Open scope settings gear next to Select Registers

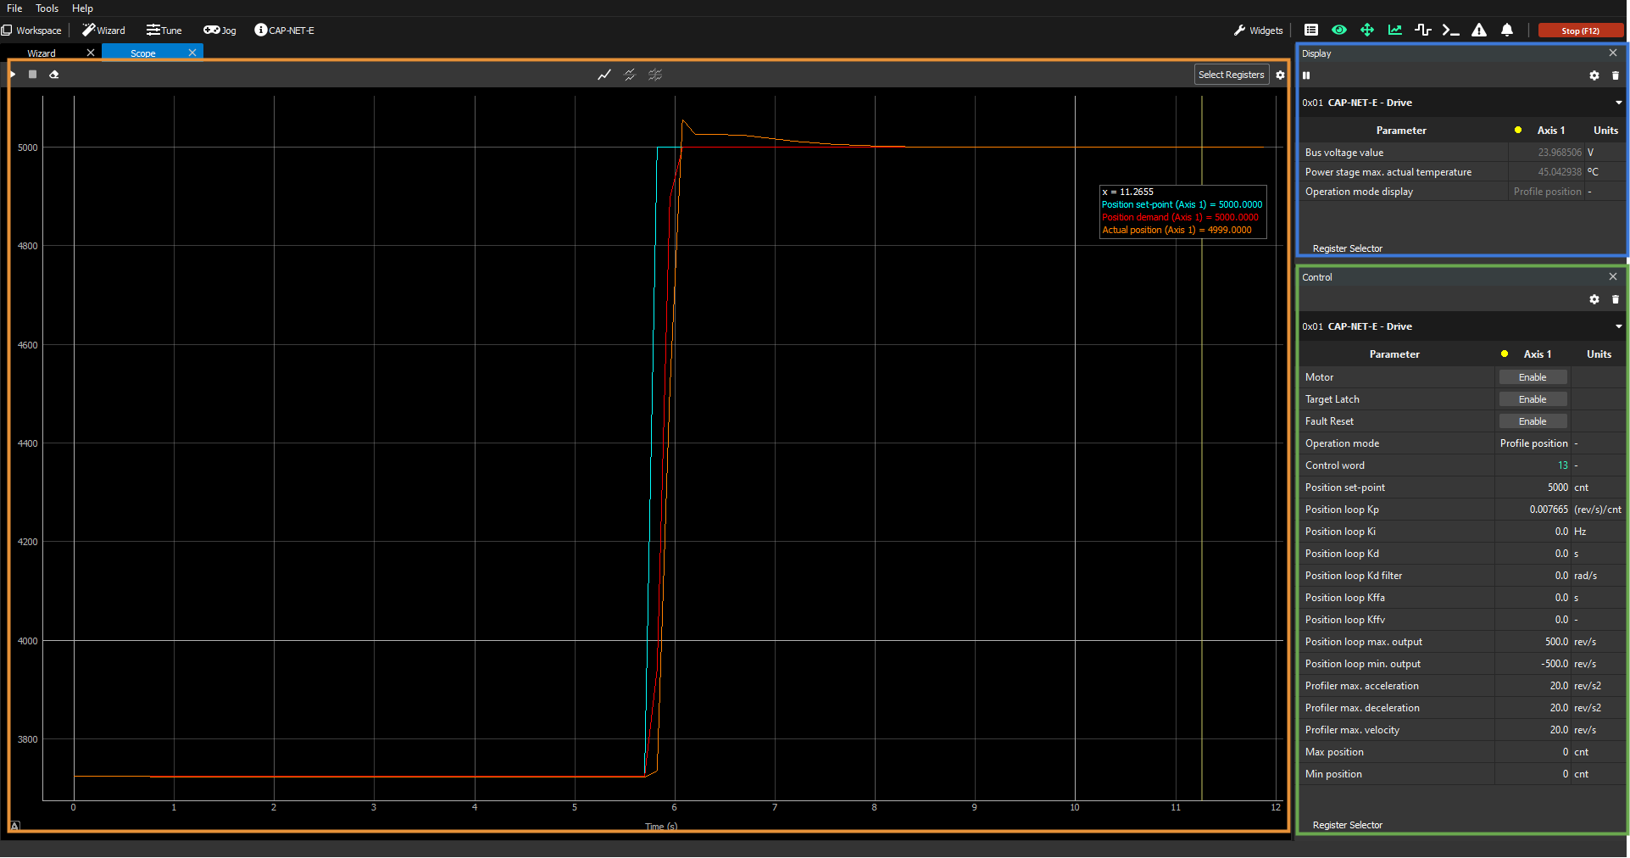click(1280, 75)
